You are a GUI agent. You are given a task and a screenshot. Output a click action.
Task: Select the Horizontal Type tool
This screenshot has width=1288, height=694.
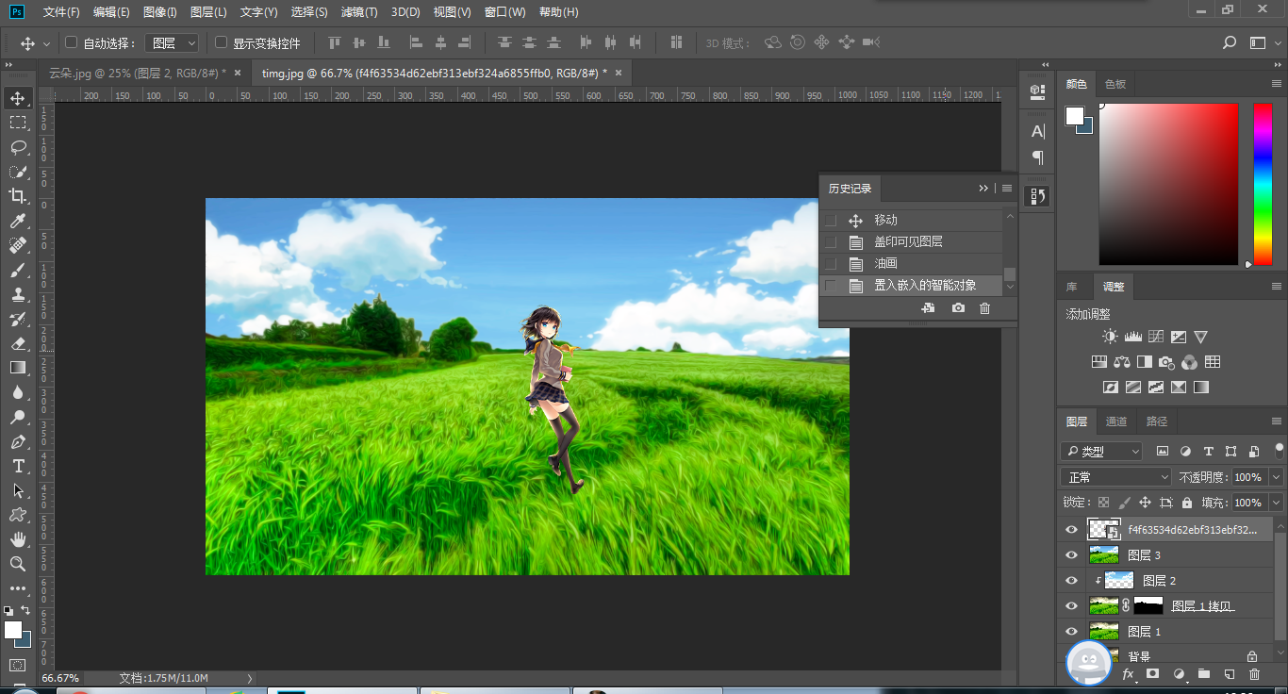coord(18,466)
